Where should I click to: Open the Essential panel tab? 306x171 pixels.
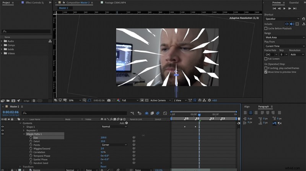tap(294, 3)
